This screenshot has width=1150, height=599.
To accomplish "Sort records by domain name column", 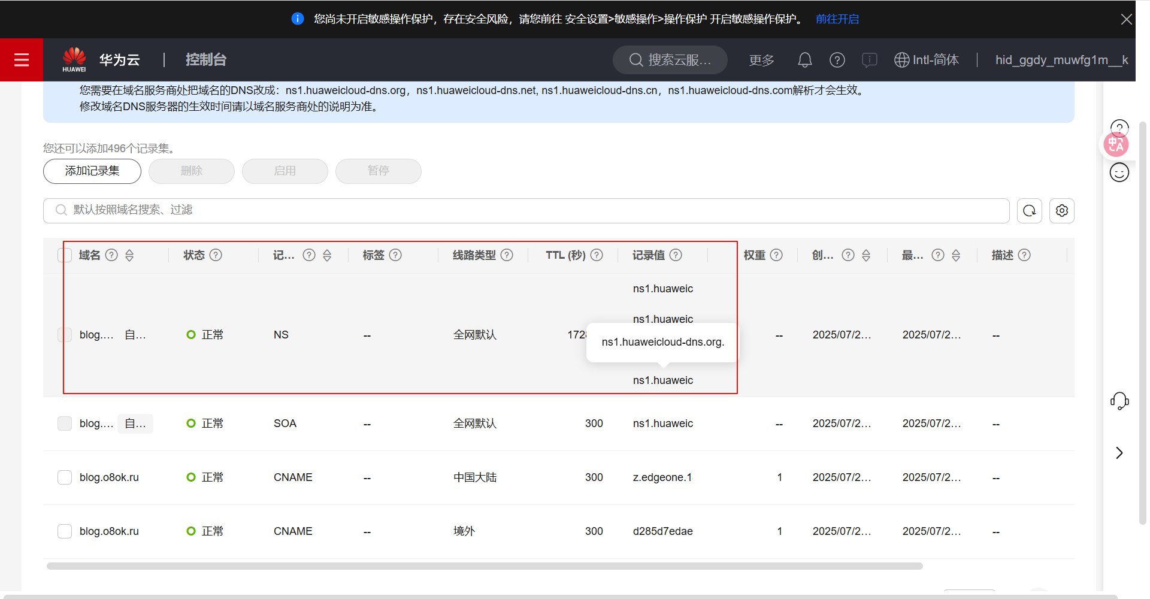I will click(129, 256).
